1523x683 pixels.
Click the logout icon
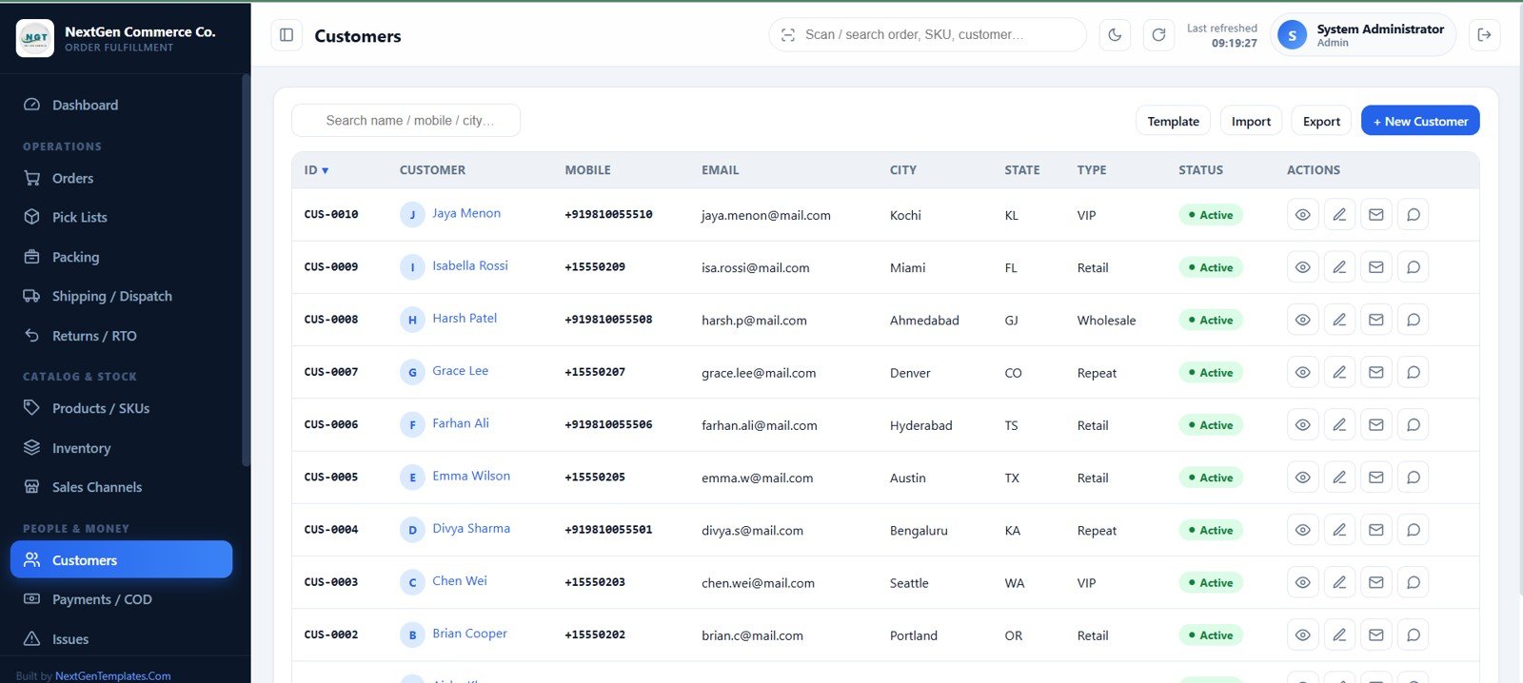click(1484, 35)
